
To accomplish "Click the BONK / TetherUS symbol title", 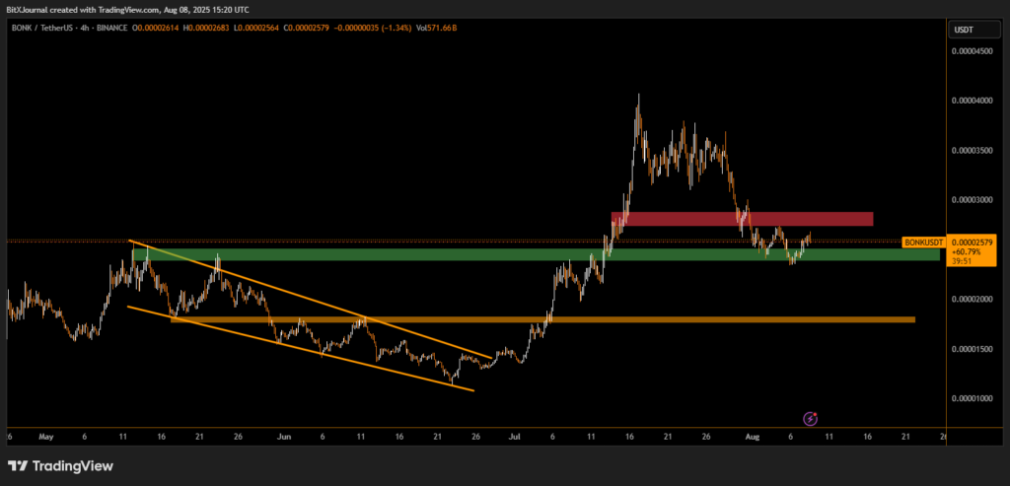I will pyautogui.click(x=48, y=29).
